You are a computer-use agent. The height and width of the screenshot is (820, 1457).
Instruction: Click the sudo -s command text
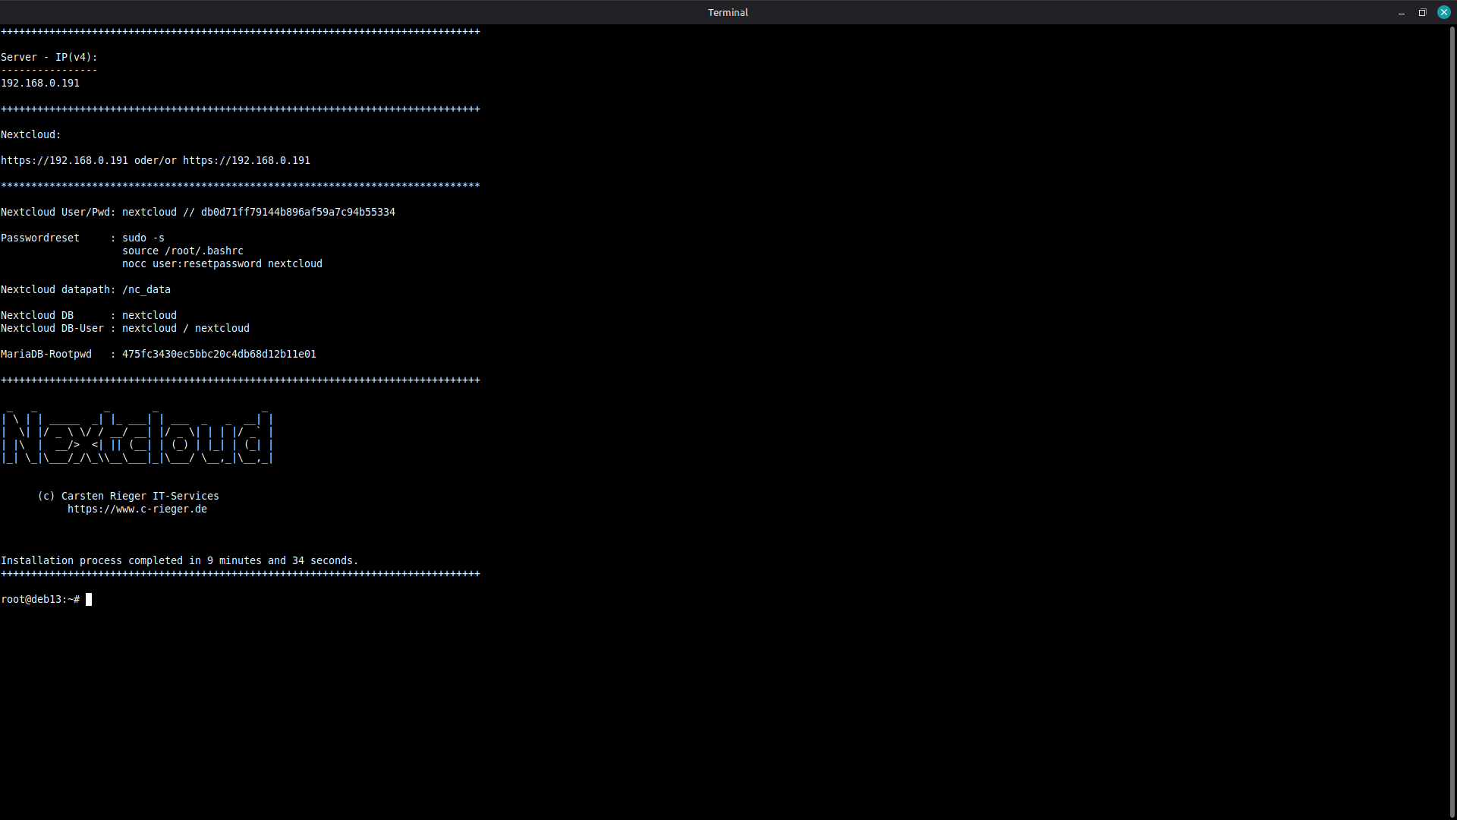click(x=143, y=238)
